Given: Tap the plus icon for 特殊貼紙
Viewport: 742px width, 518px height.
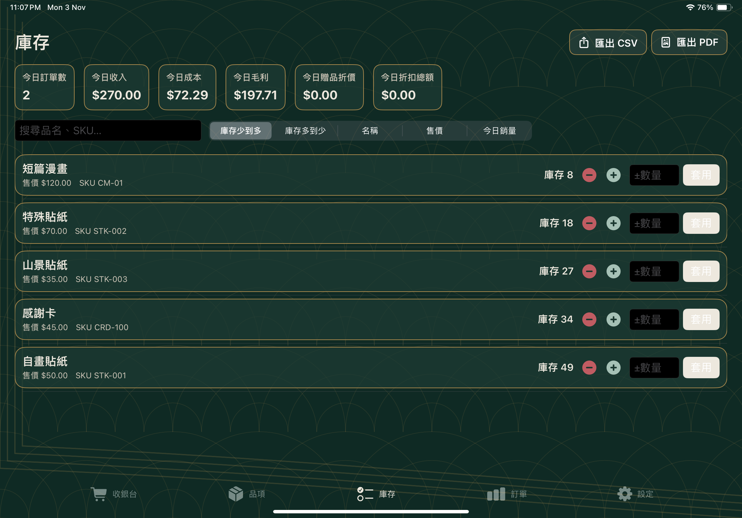Looking at the screenshot, I should [x=613, y=223].
